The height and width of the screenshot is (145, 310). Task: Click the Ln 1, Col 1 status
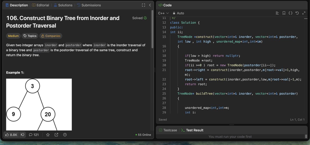[297, 120]
